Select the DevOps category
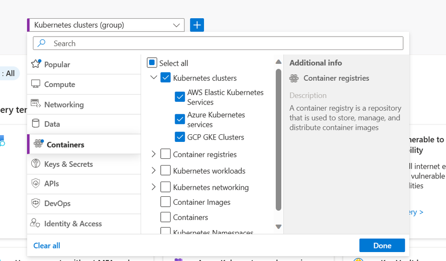Image resolution: width=446 pixels, height=261 pixels. coord(84,204)
